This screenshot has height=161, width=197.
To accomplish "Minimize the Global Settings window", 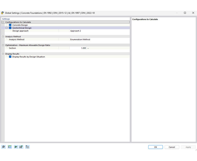I will coord(177,13).
